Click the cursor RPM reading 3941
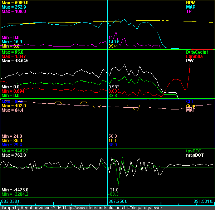This screenshot has width=215, height=210. pos(113,46)
